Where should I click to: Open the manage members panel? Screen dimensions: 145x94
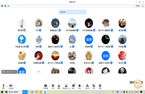click(67, 86)
